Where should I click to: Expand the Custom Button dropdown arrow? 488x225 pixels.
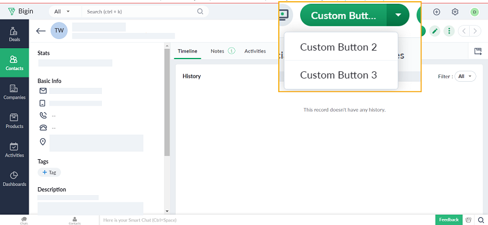click(x=398, y=15)
